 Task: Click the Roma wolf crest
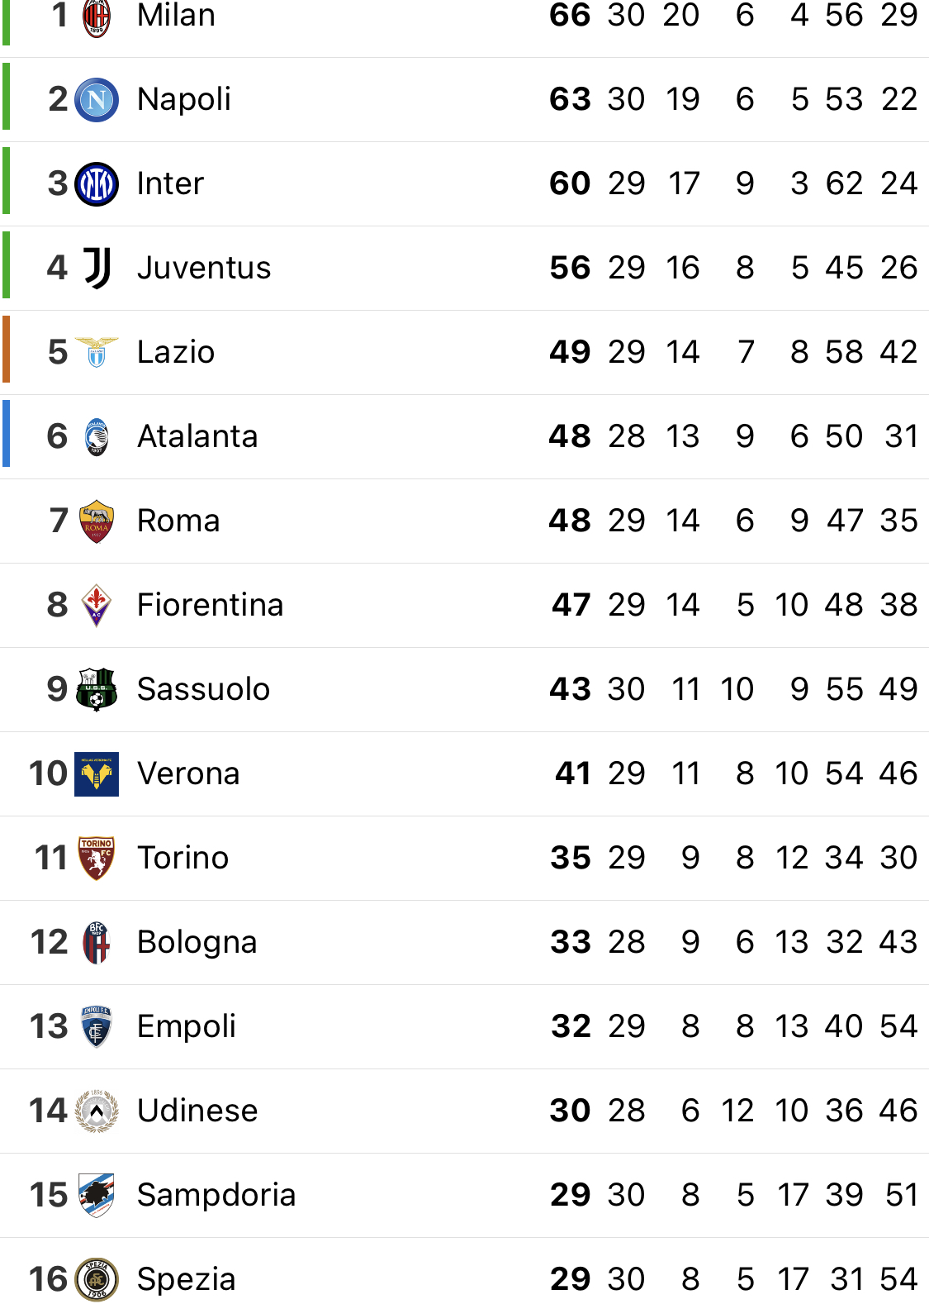tap(97, 521)
